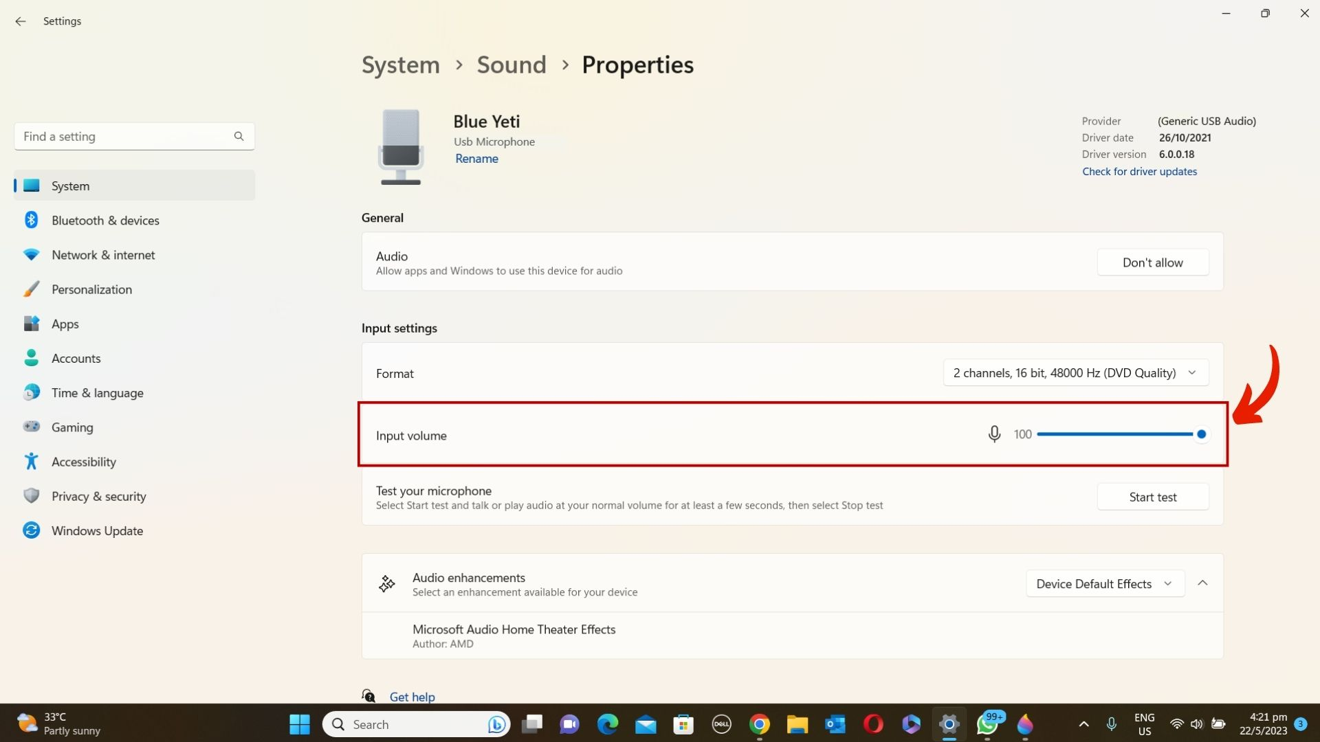Show hidden system tray icons
This screenshot has width=1320, height=742.
[1084, 724]
